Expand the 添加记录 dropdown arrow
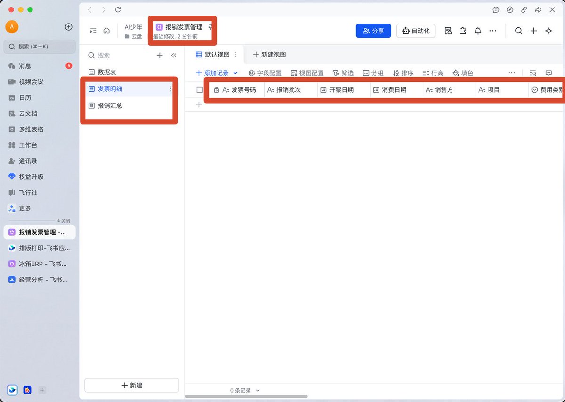 click(235, 73)
